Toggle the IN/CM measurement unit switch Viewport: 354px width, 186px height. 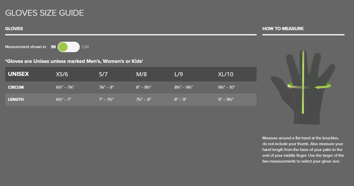68,47
